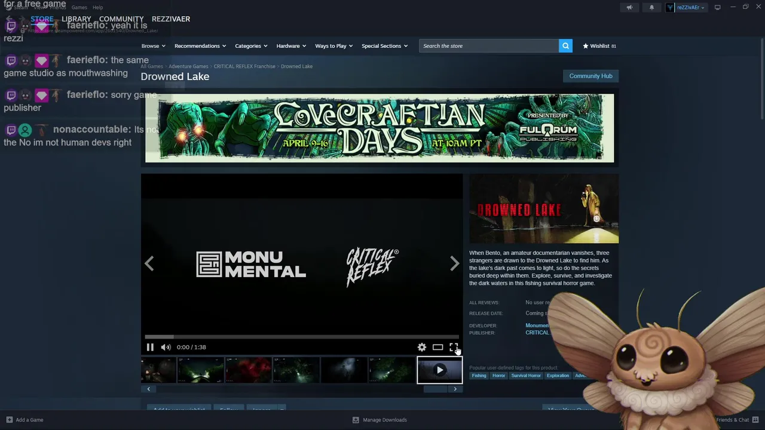Toggle theater mode rectangle icon
This screenshot has width=765, height=430.
437,347
